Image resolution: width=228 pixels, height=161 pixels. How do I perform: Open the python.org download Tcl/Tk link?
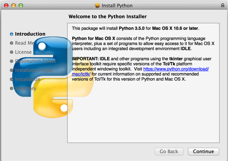pos(176,69)
